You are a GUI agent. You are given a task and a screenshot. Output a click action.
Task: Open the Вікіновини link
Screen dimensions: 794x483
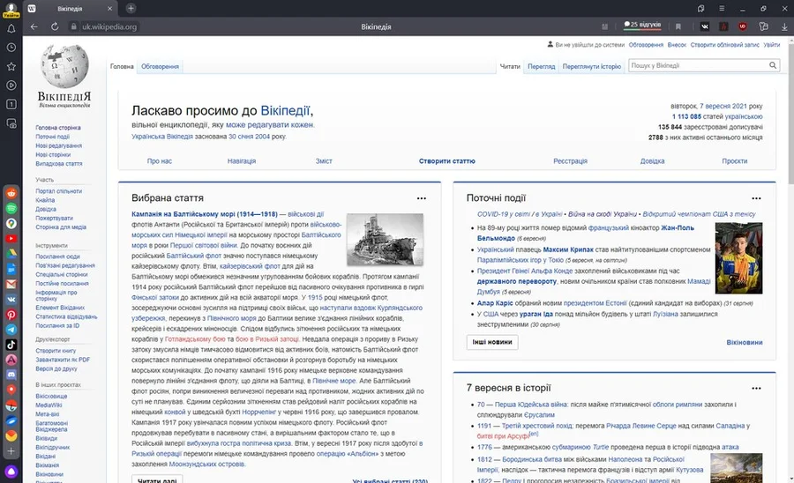pyautogui.click(x=745, y=342)
